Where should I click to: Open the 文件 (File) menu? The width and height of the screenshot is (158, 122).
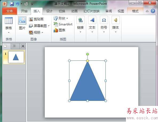(10, 11)
